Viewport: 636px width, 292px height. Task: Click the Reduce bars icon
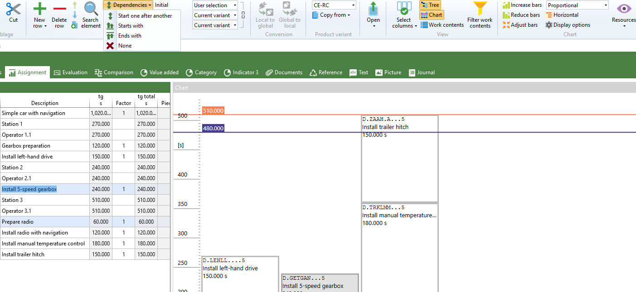pyautogui.click(x=506, y=15)
